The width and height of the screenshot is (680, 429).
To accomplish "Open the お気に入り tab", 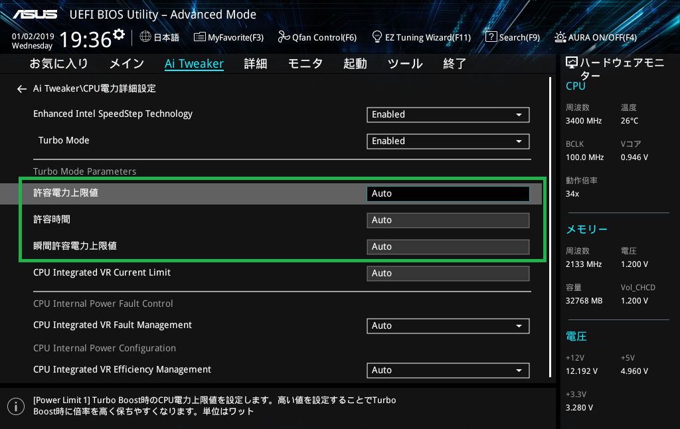I will pyautogui.click(x=58, y=64).
